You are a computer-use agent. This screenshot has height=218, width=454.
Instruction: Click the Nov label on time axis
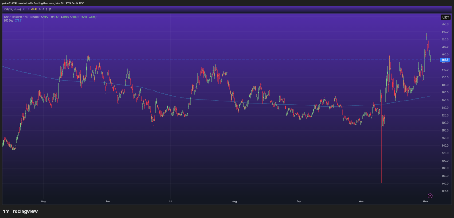coord(425,202)
